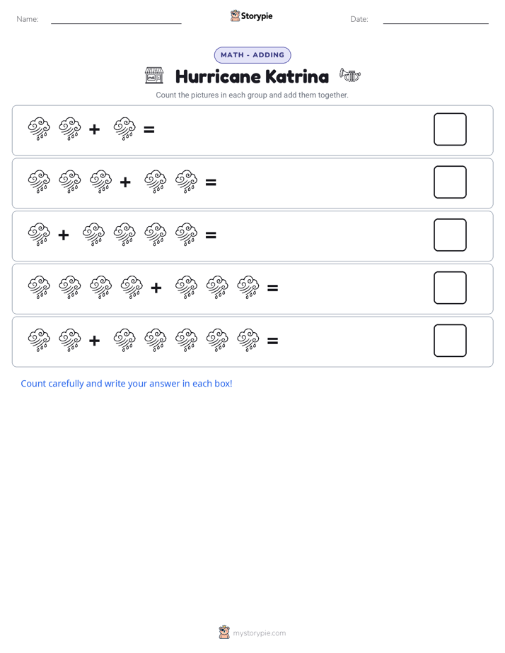Click the equals sign in the second row
The height and width of the screenshot is (653, 505).
[211, 182]
